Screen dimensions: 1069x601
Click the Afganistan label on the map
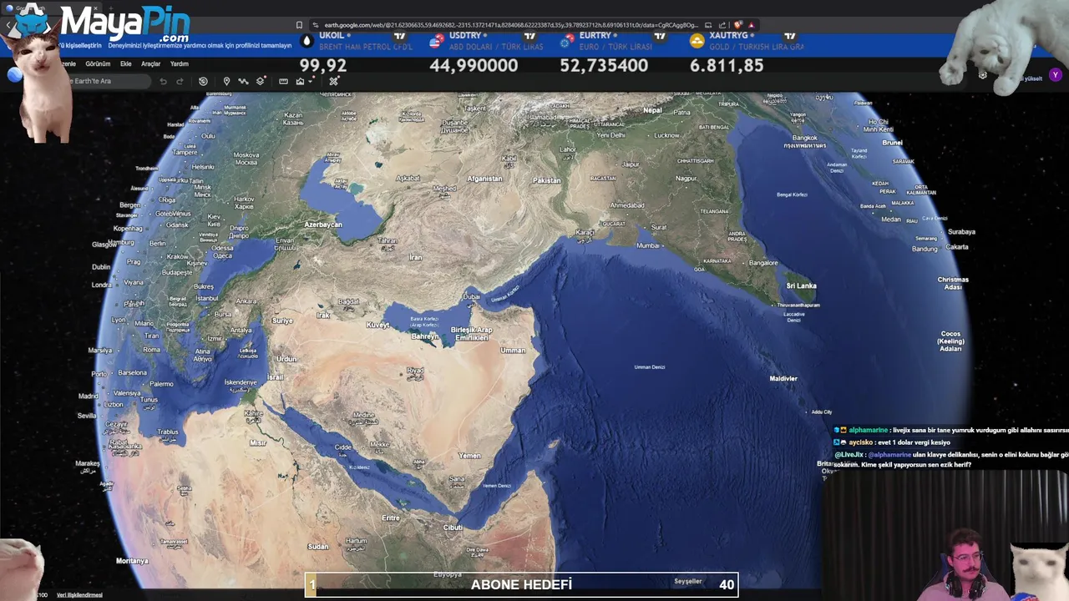484,179
